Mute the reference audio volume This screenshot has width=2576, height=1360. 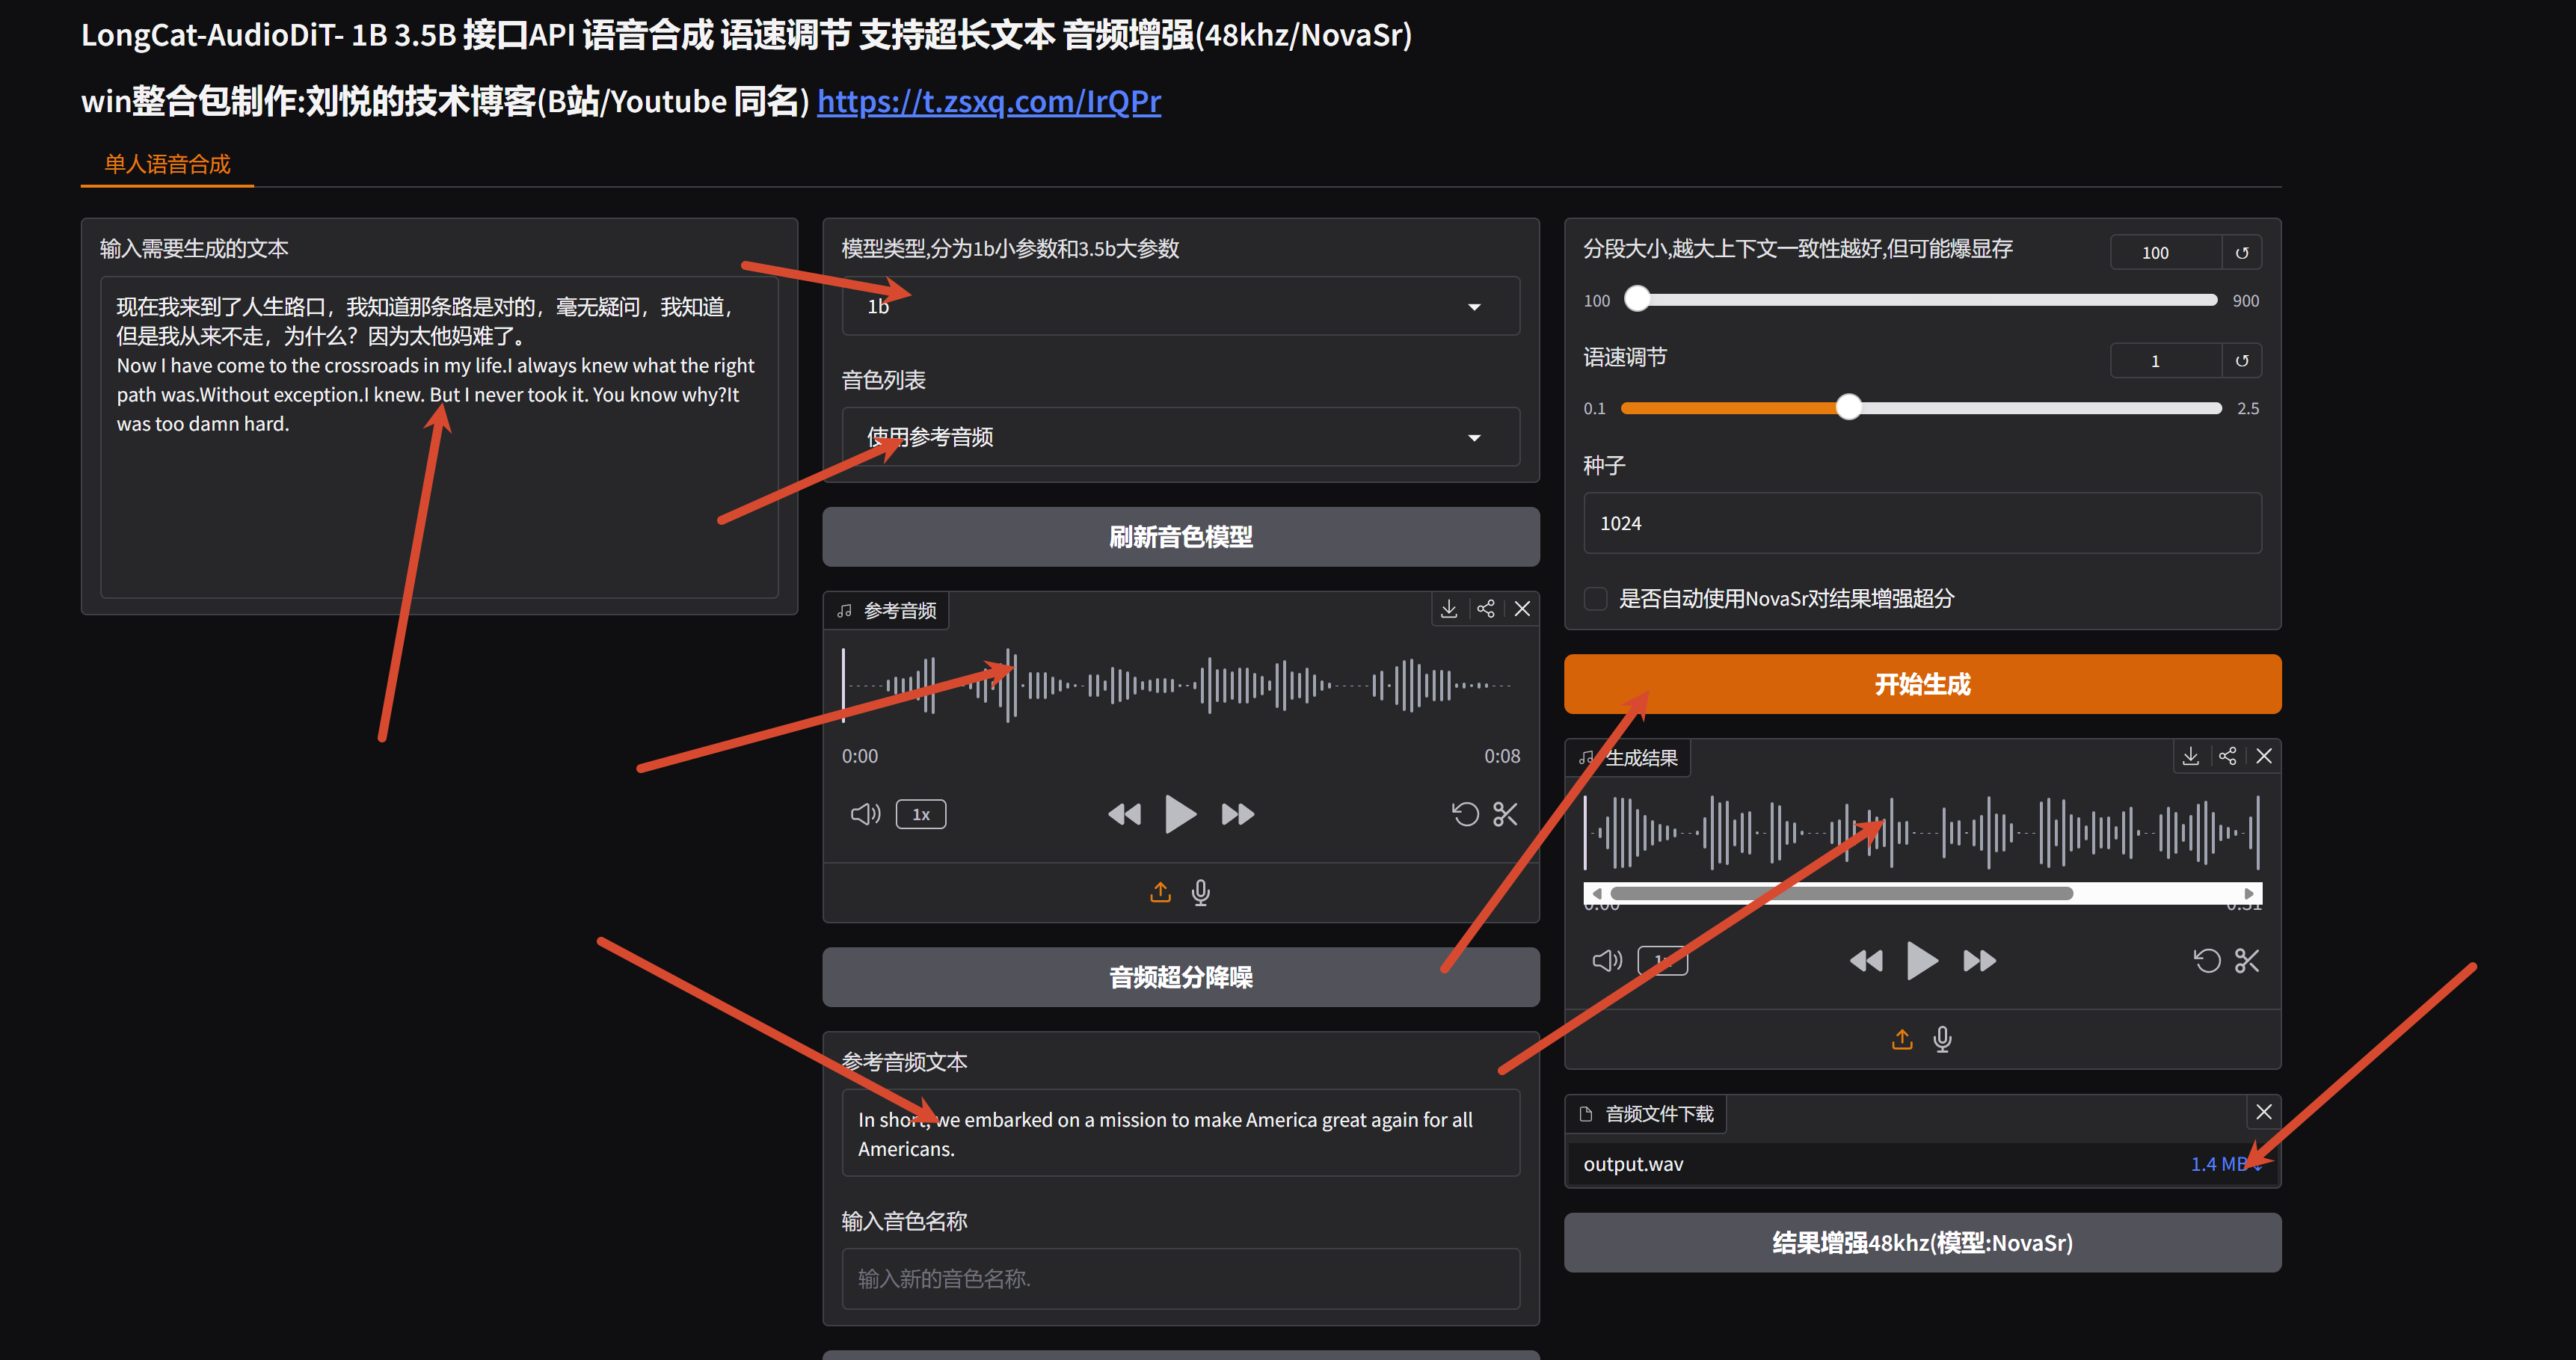click(865, 814)
